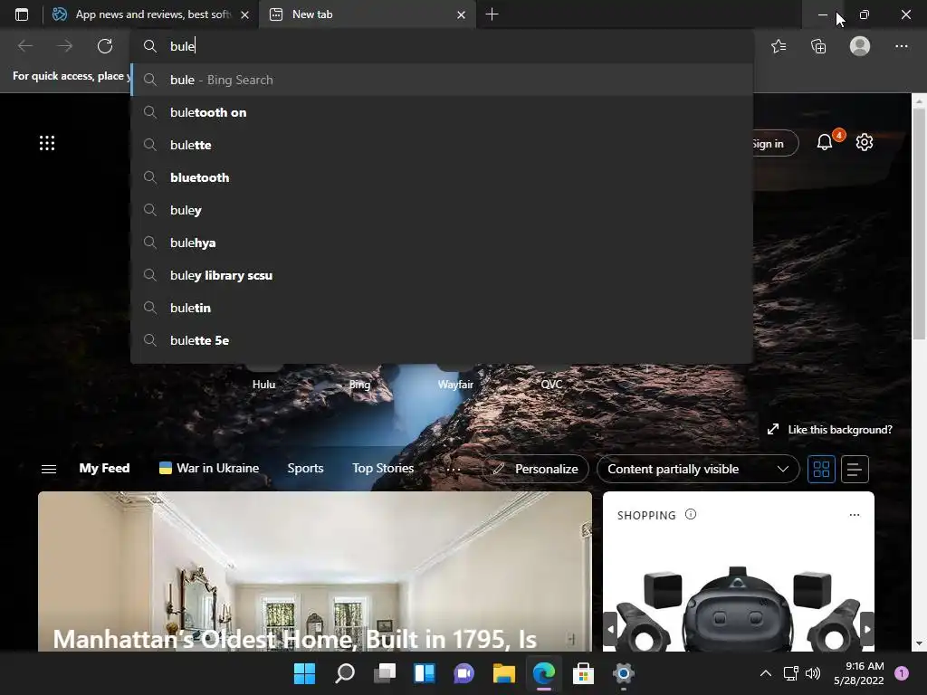Select the 'bluetooth' suggestion
927x695 pixels.
click(442, 177)
